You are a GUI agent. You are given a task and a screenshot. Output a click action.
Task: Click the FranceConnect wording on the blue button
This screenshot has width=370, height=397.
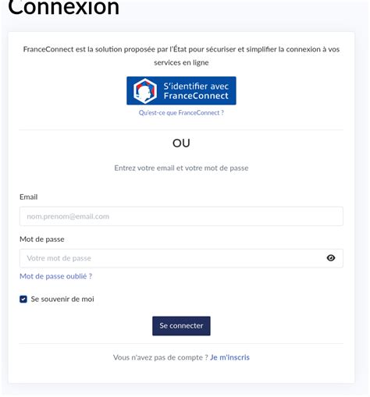[196, 96]
